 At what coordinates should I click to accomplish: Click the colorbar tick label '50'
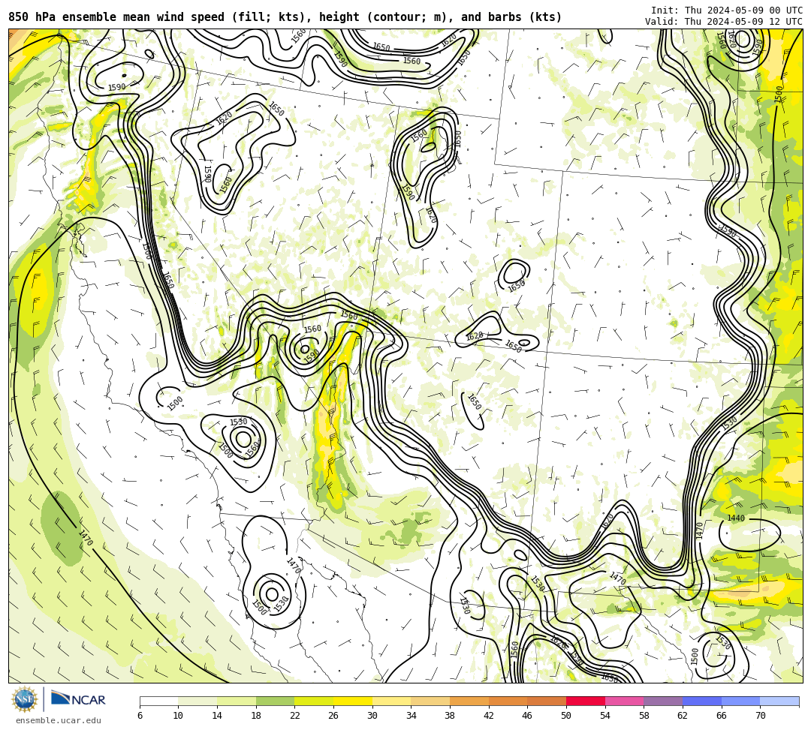(566, 716)
